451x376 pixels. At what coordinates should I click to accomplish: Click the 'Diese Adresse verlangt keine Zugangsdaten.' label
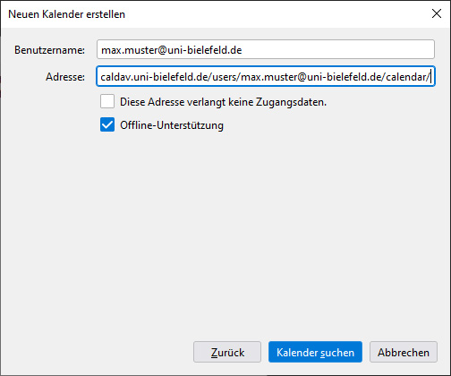[223, 102]
